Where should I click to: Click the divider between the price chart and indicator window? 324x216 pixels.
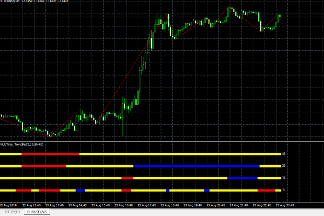(x=162, y=141)
